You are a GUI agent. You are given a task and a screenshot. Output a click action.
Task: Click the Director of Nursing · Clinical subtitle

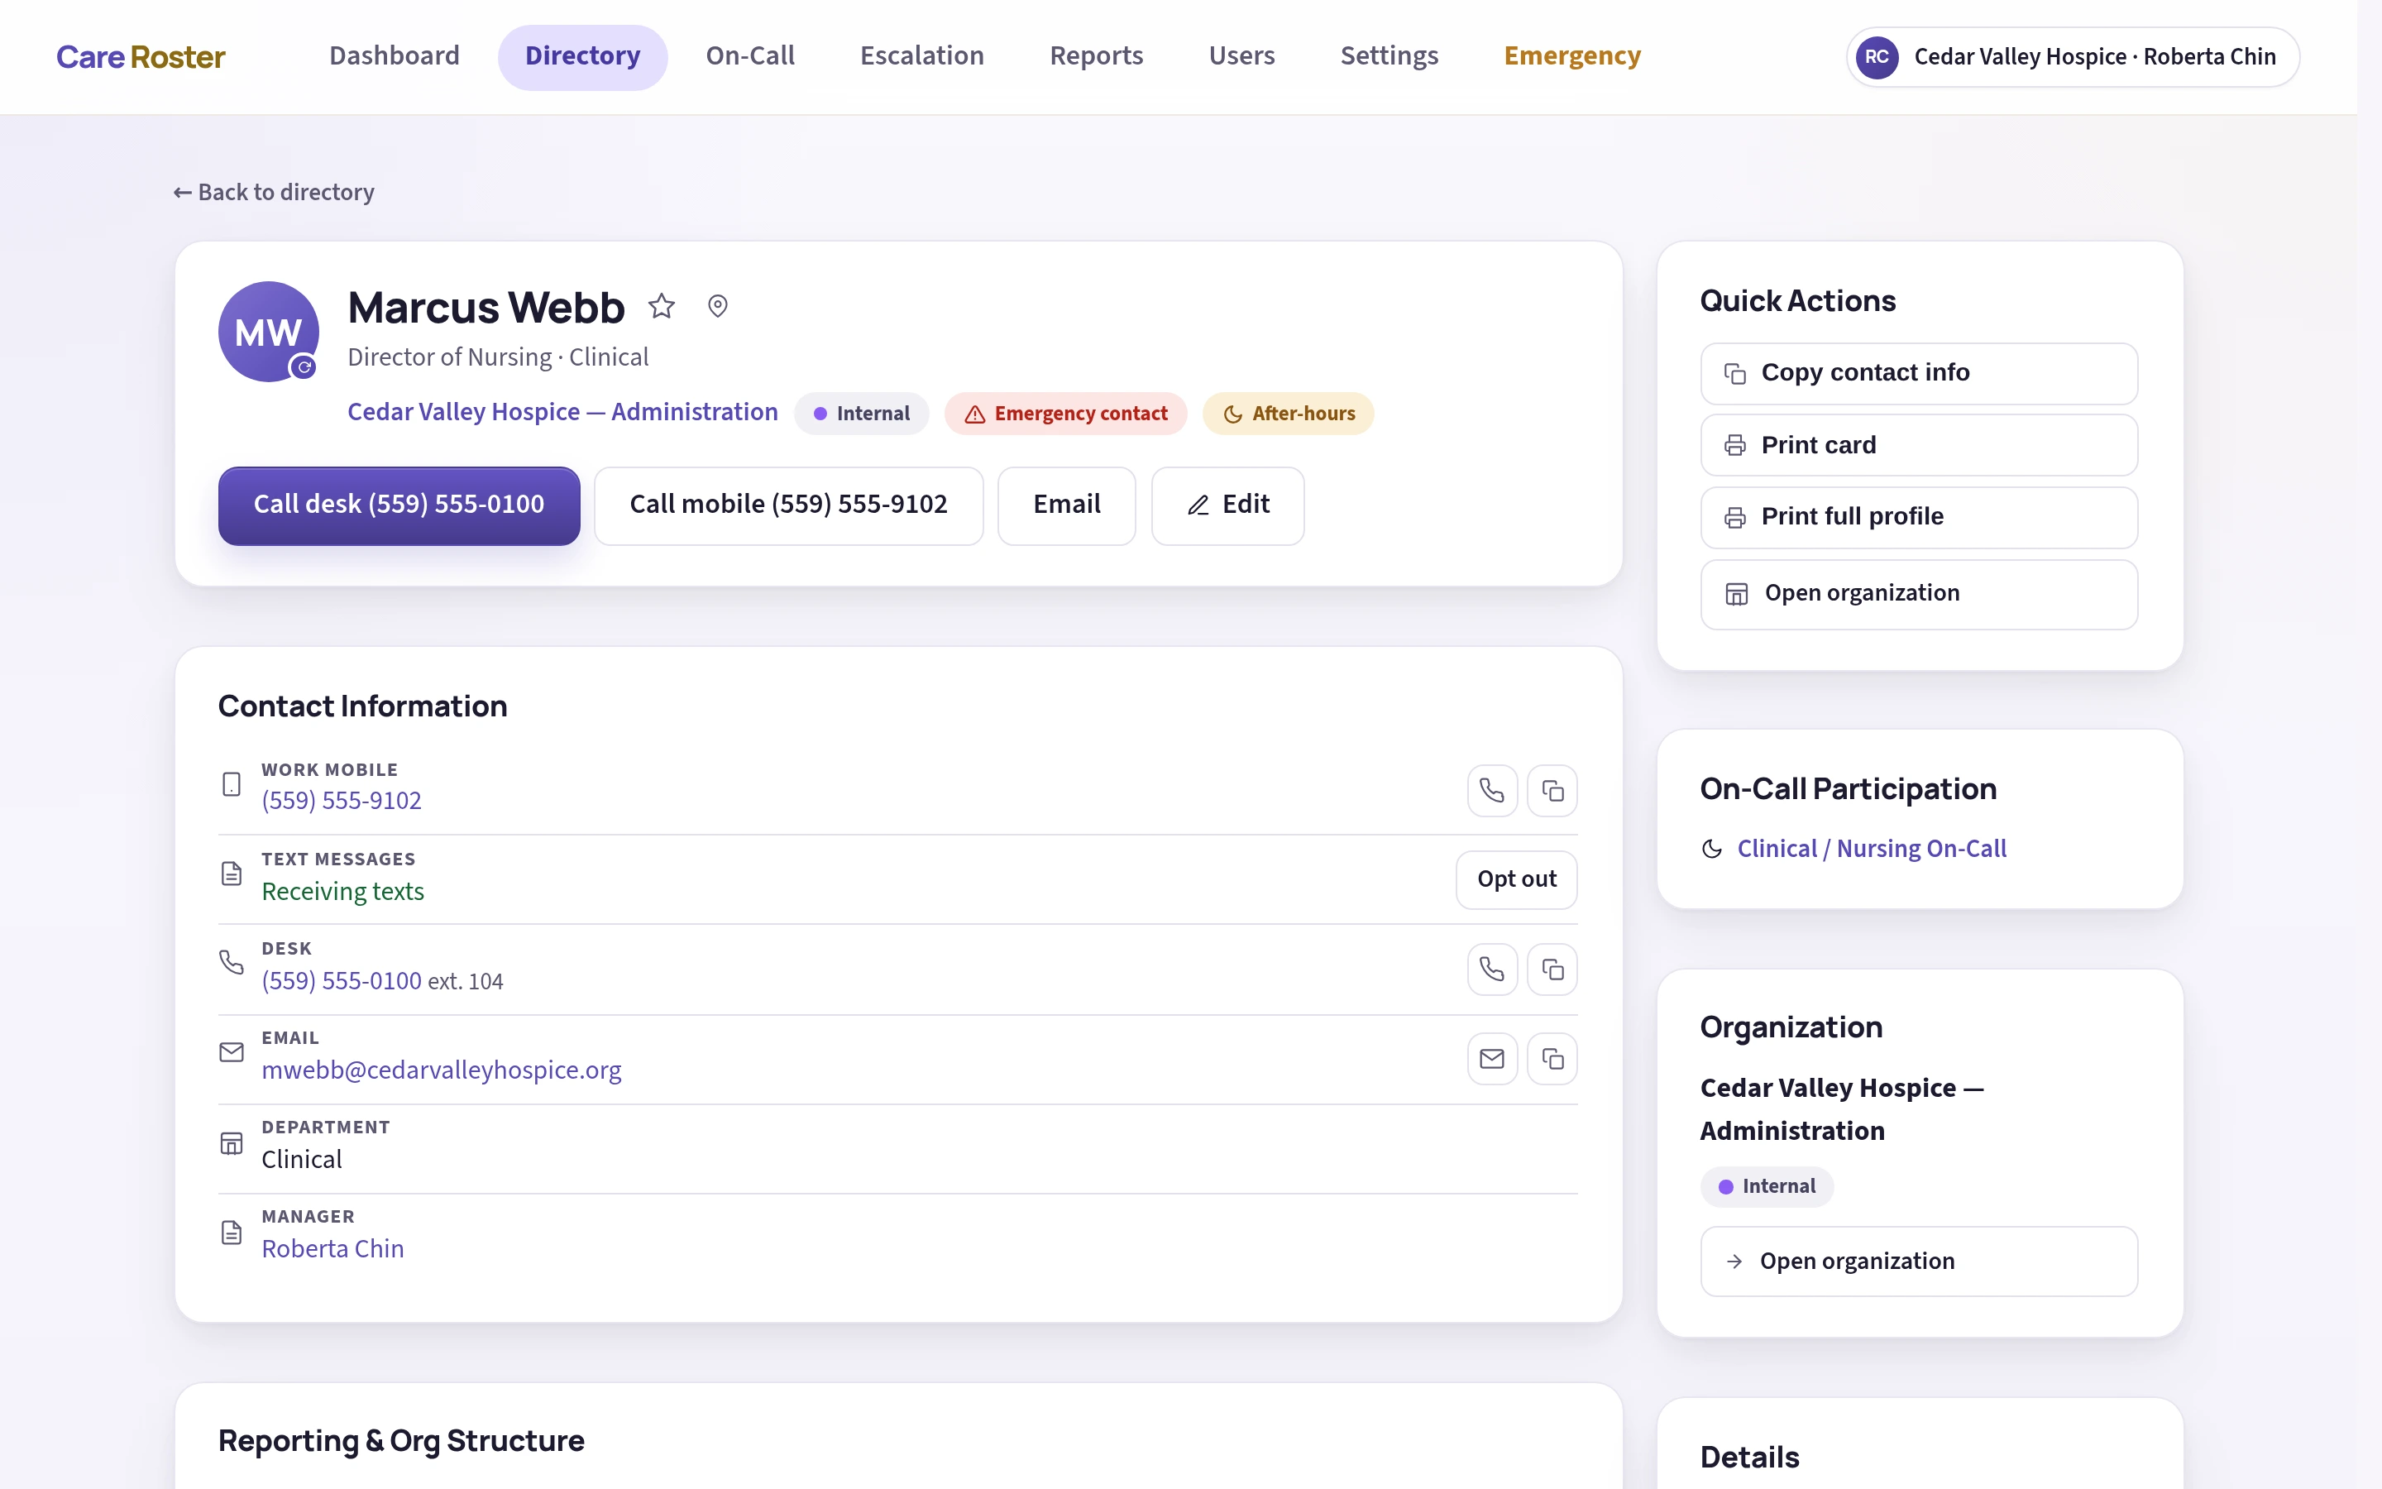[x=498, y=357]
